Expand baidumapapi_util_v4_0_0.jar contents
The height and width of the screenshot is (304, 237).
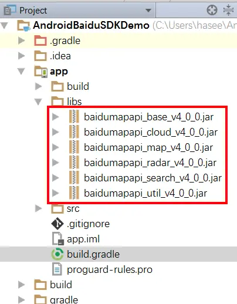[56, 193]
